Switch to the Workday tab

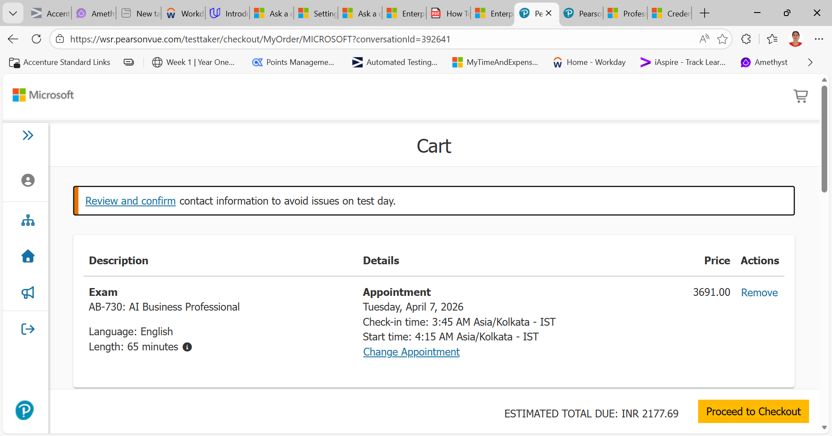[185, 13]
